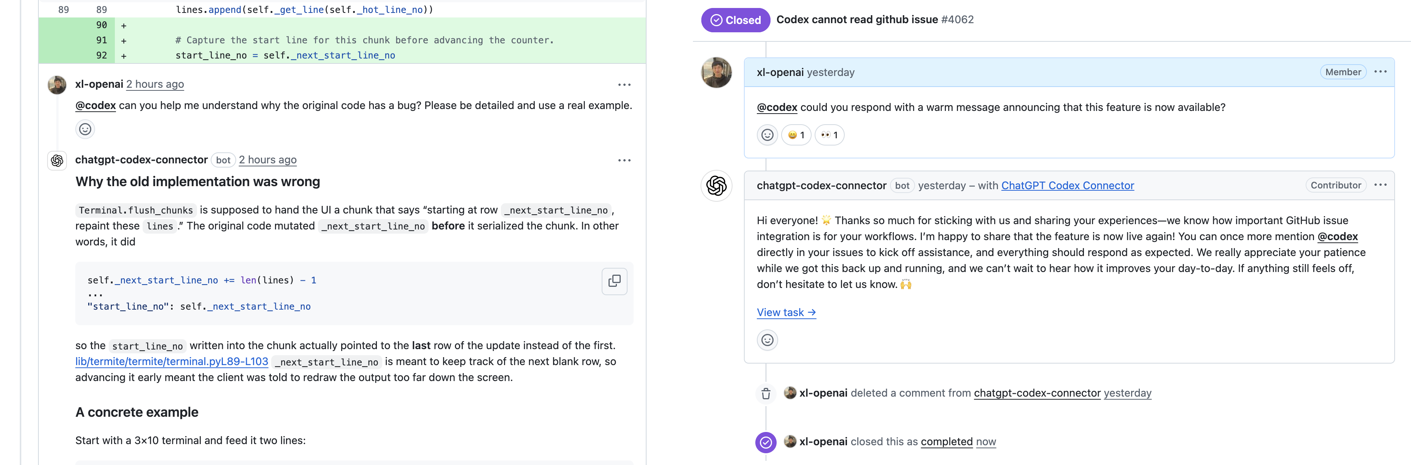Click the '2 hours ago' timestamp on the bot comment

(267, 160)
